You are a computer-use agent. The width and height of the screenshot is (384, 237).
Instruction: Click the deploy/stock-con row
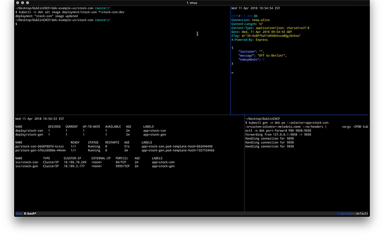[x=29, y=131]
